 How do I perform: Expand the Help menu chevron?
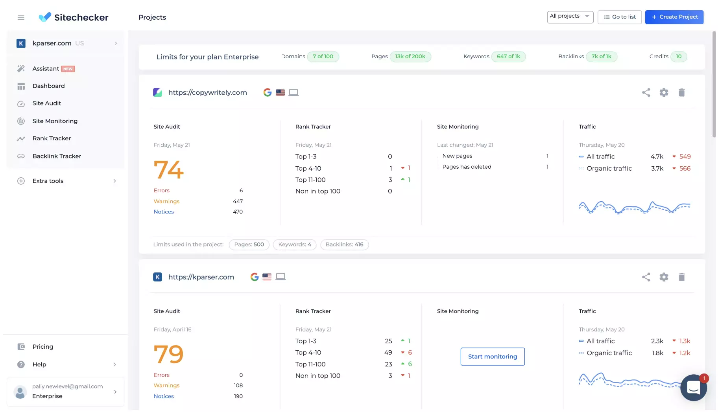115,364
